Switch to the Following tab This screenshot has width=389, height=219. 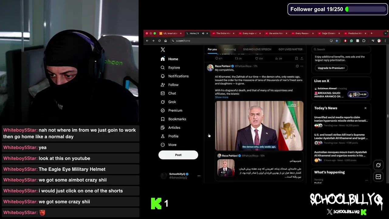pos(230,49)
